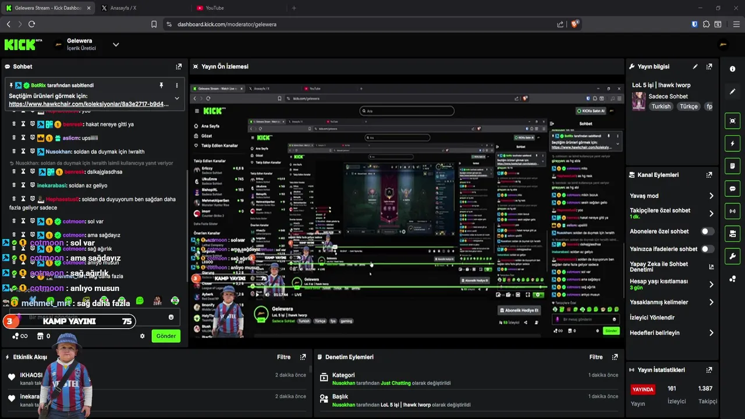Click the Just Chatting category text

pyautogui.click(x=396, y=384)
